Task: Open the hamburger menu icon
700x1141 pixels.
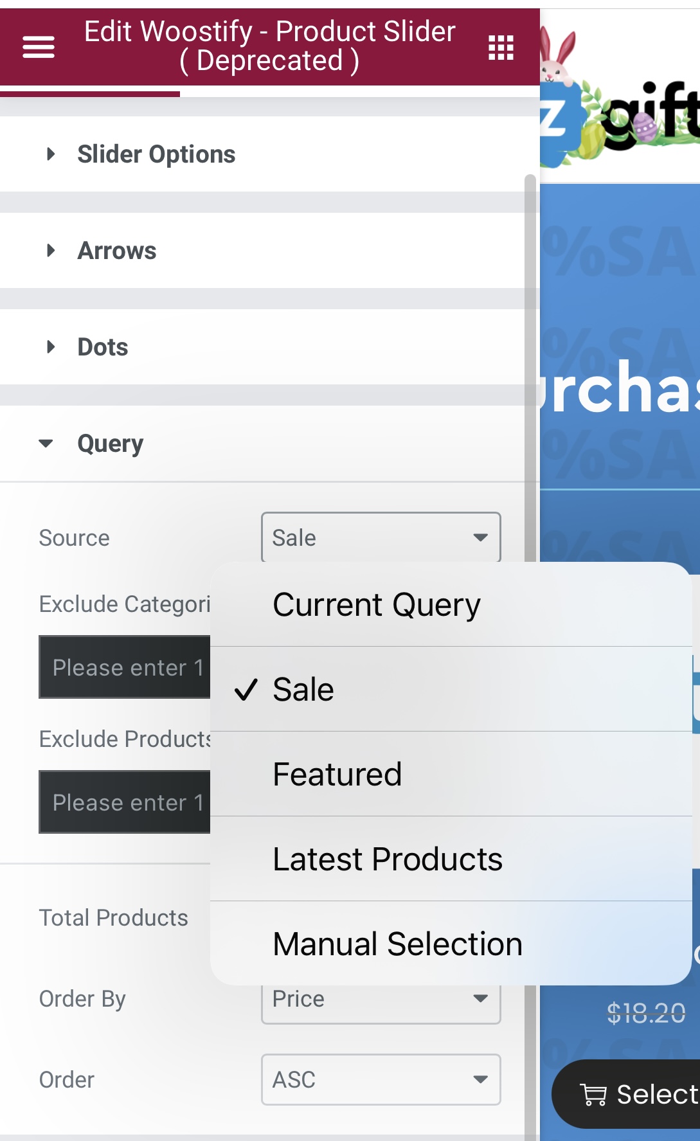Action: (x=39, y=47)
